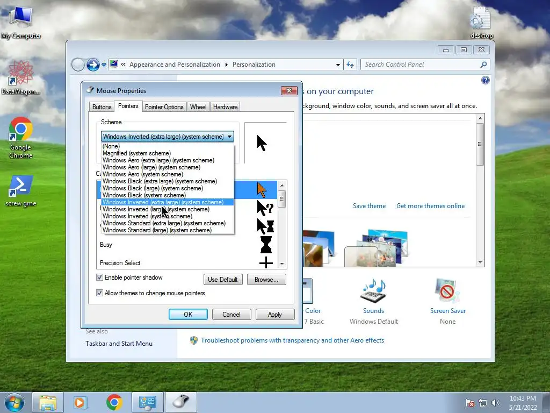Open address bar history dropdown arrow
This screenshot has width=550, height=413.
tap(338, 65)
